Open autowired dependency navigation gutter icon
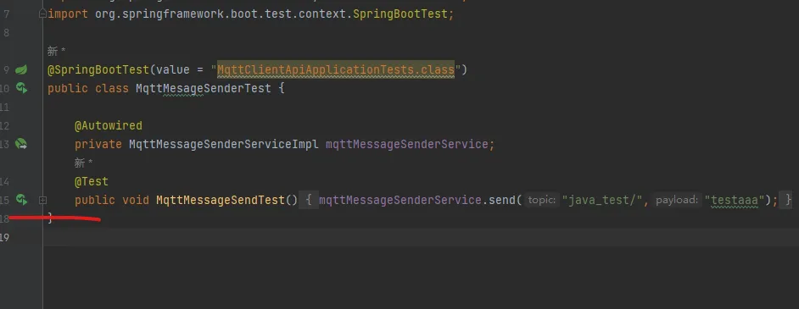This screenshot has height=309, width=799. coord(21,144)
